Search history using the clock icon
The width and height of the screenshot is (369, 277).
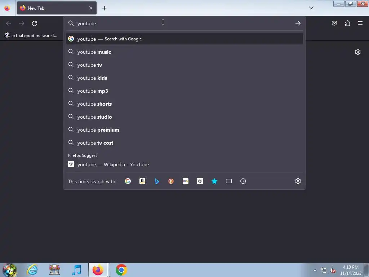click(243, 181)
